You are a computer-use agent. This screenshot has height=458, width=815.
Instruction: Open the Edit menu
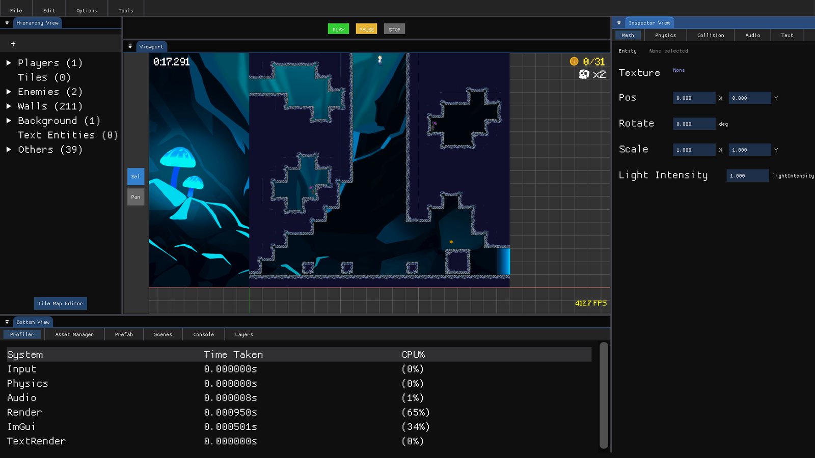coord(49,10)
